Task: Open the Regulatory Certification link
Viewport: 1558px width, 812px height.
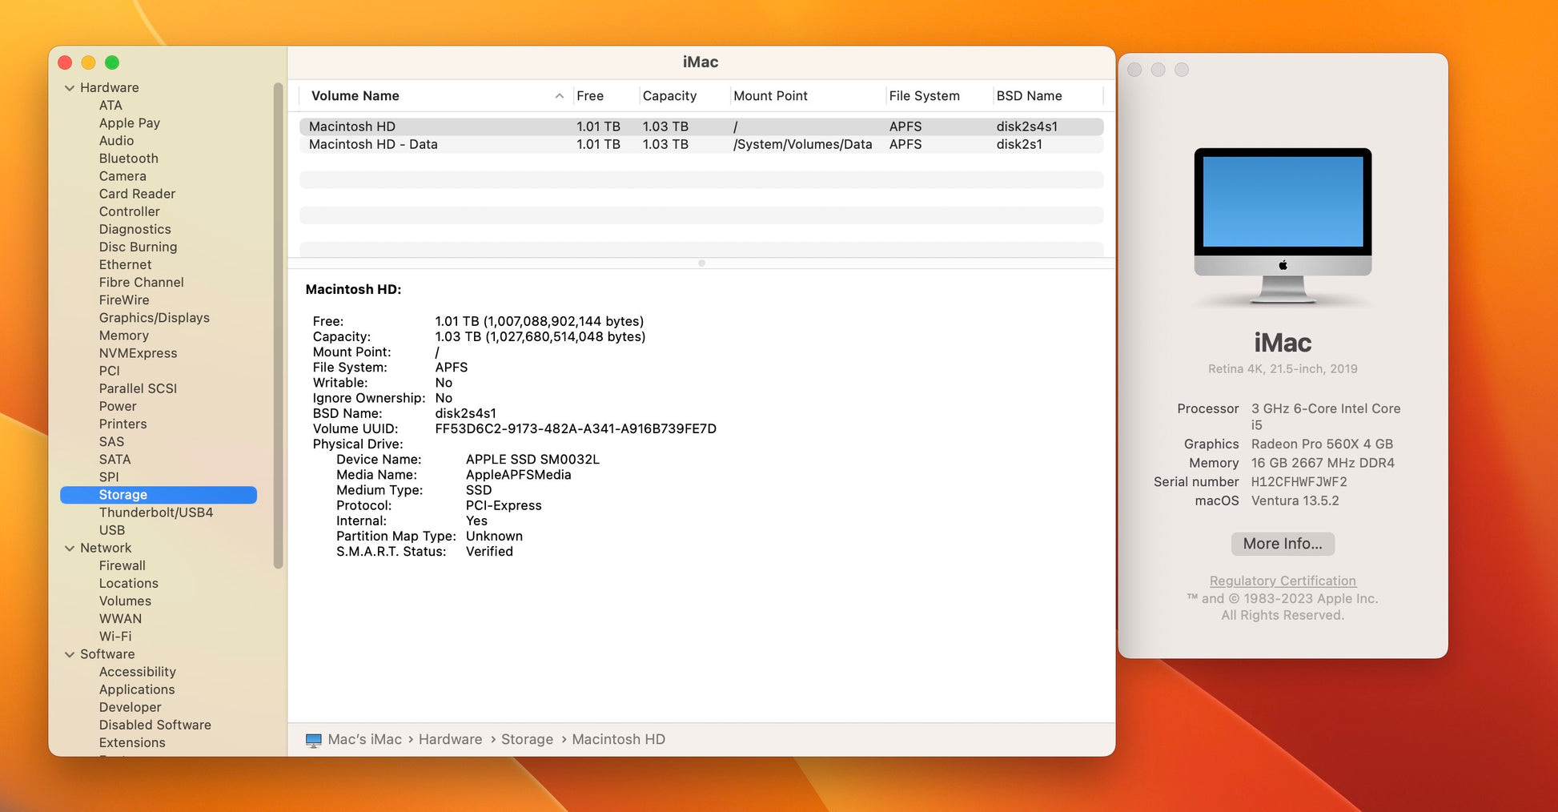Action: click(1282, 581)
